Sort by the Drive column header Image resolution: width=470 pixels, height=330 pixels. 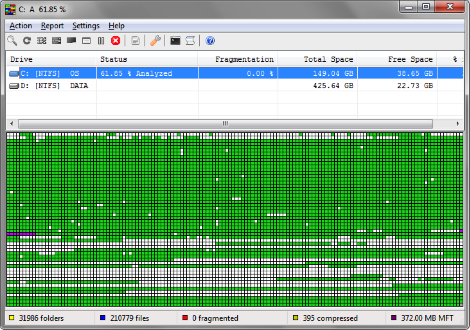click(51, 59)
